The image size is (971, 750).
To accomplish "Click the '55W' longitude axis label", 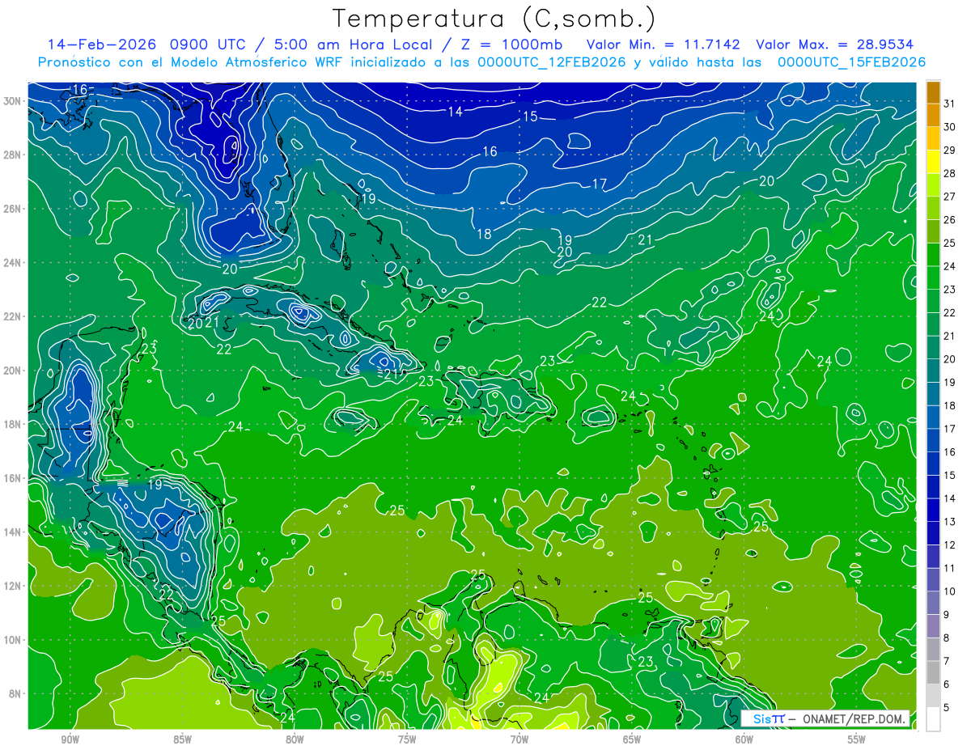I will pyautogui.click(x=857, y=739).
